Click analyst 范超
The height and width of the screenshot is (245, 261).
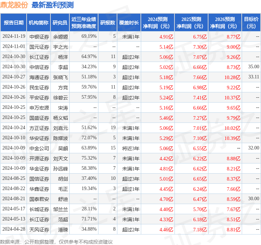coord(63,219)
